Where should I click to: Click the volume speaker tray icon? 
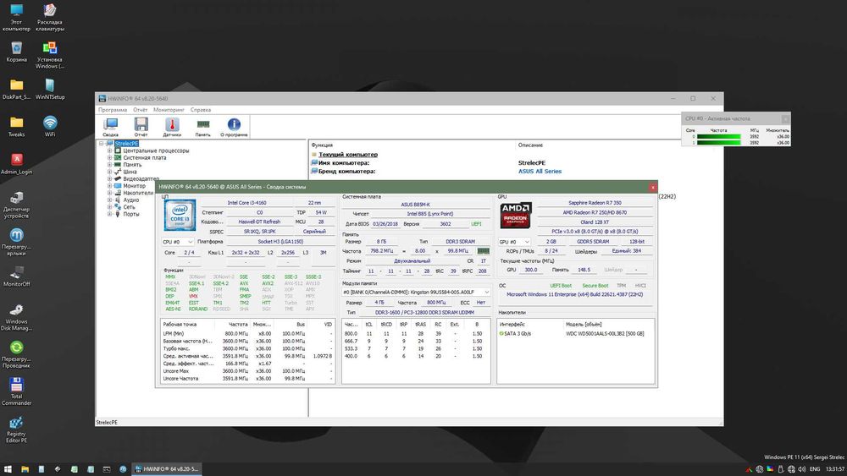[802, 469]
